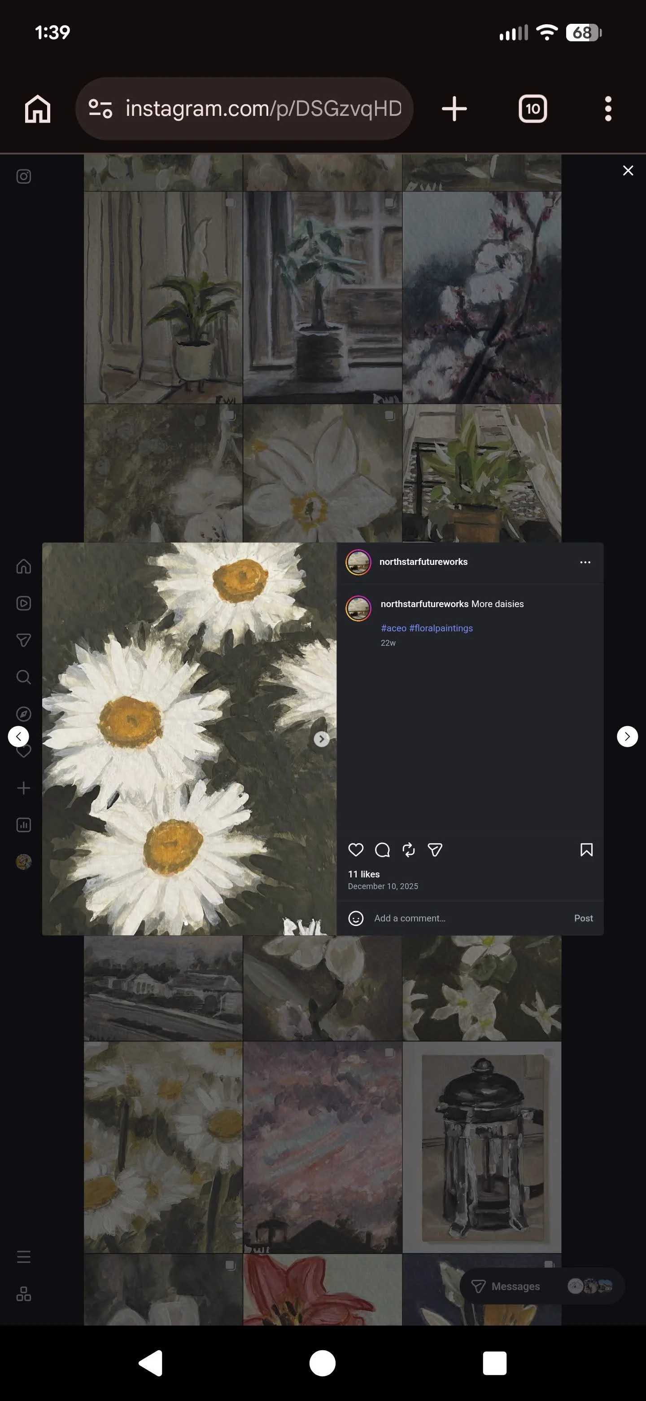Save the post with bookmark icon

(x=587, y=850)
